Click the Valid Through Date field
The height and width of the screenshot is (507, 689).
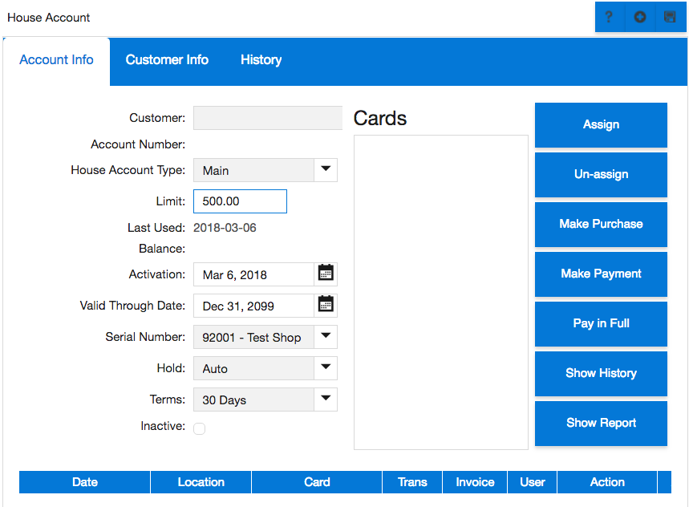coord(253,306)
